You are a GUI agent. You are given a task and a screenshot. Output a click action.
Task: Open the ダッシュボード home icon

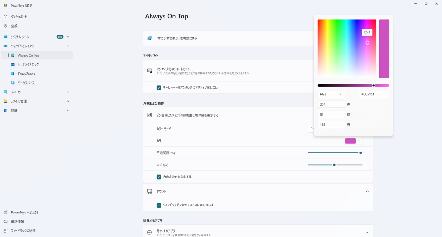pyautogui.click(x=6, y=17)
